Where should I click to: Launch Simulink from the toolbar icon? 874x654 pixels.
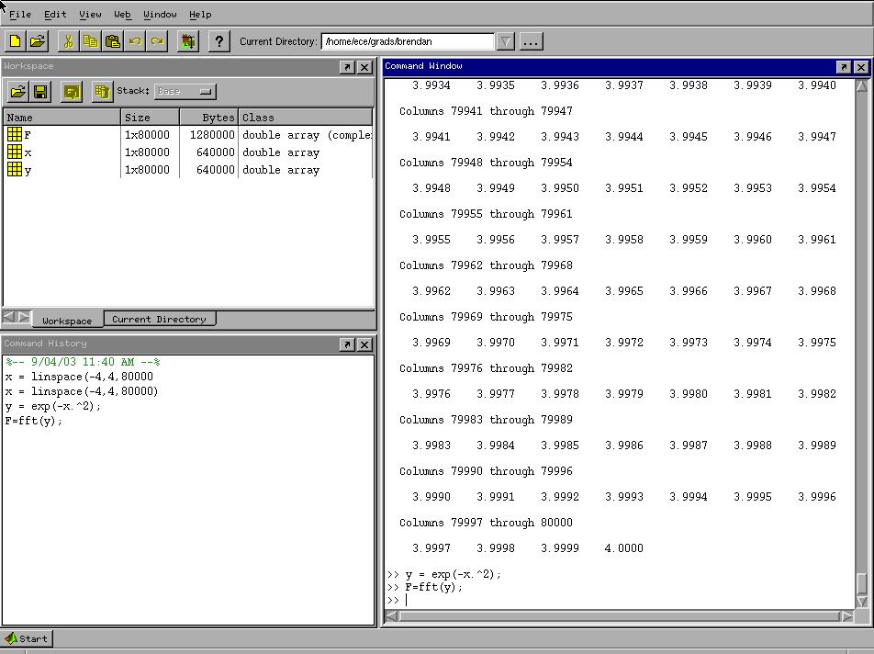tap(188, 41)
